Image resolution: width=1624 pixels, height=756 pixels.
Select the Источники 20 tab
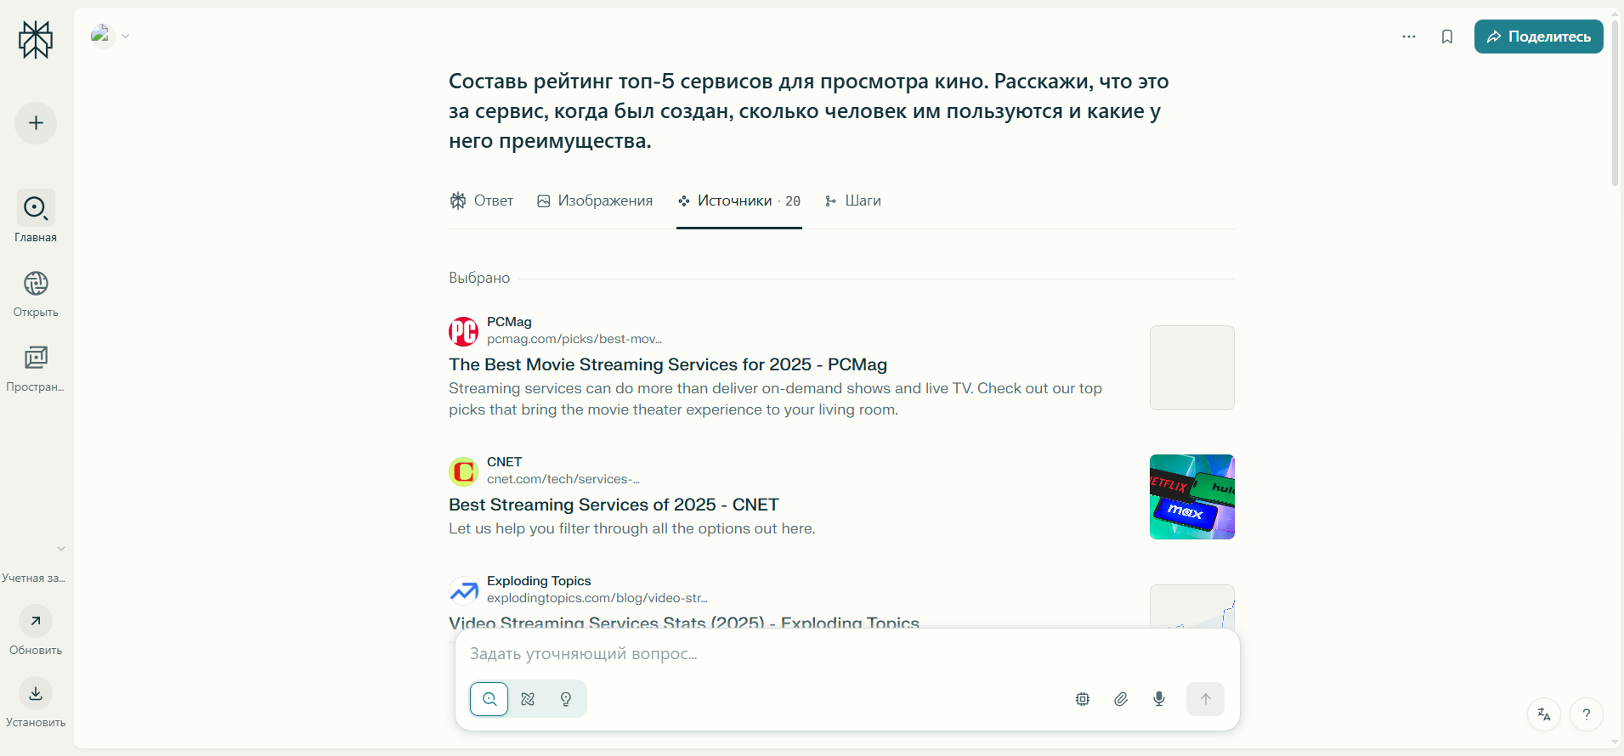pos(739,200)
